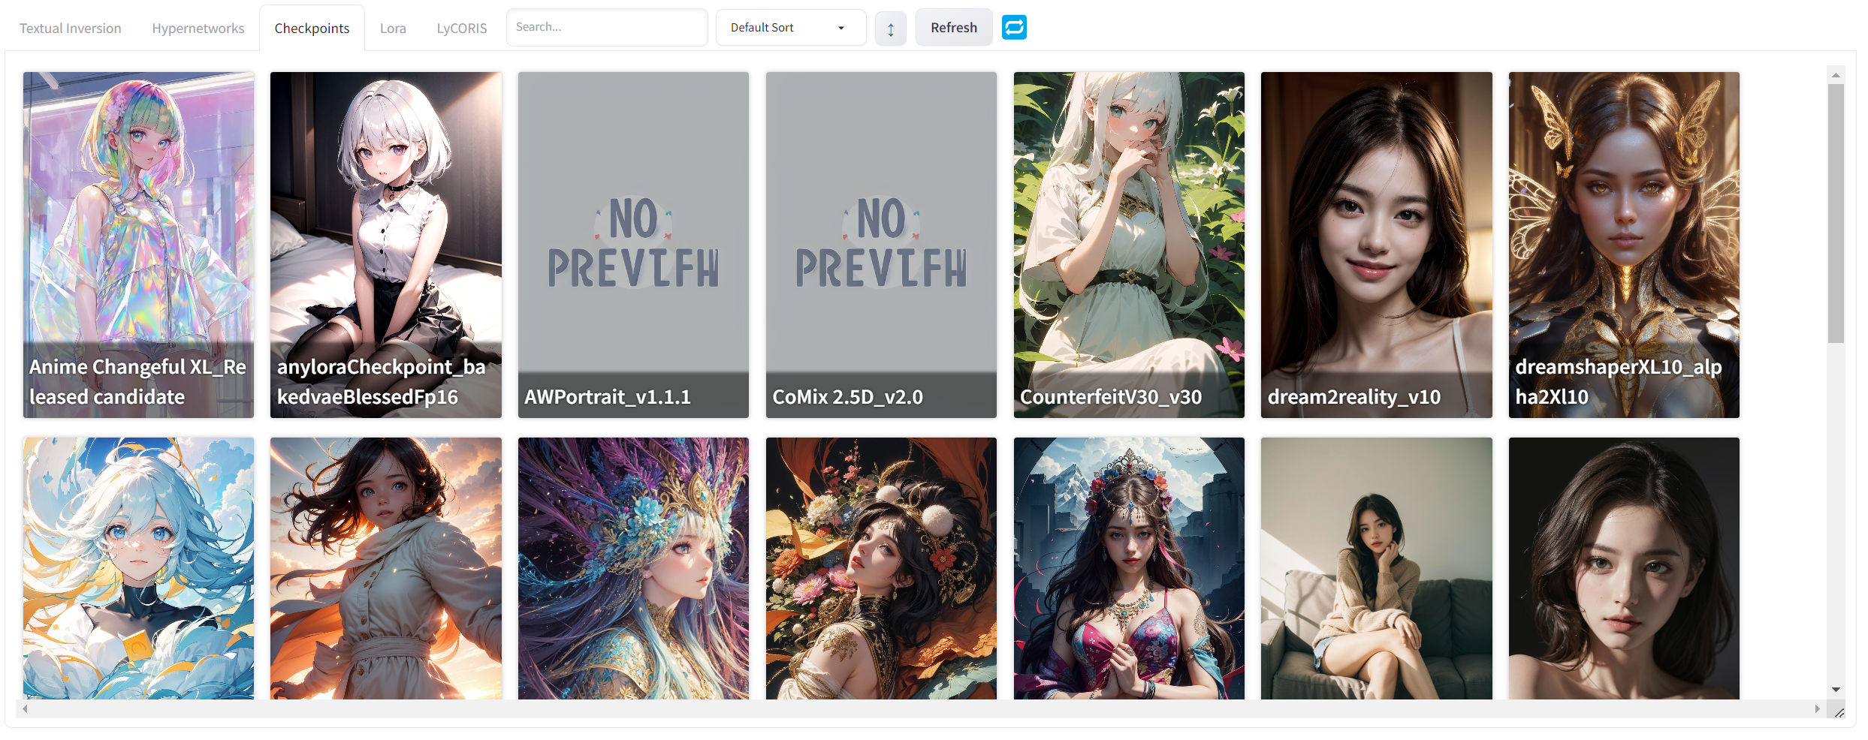The width and height of the screenshot is (1868, 740).
Task: Pick the dream2reality_v10 checkpoint card
Action: click(1377, 245)
